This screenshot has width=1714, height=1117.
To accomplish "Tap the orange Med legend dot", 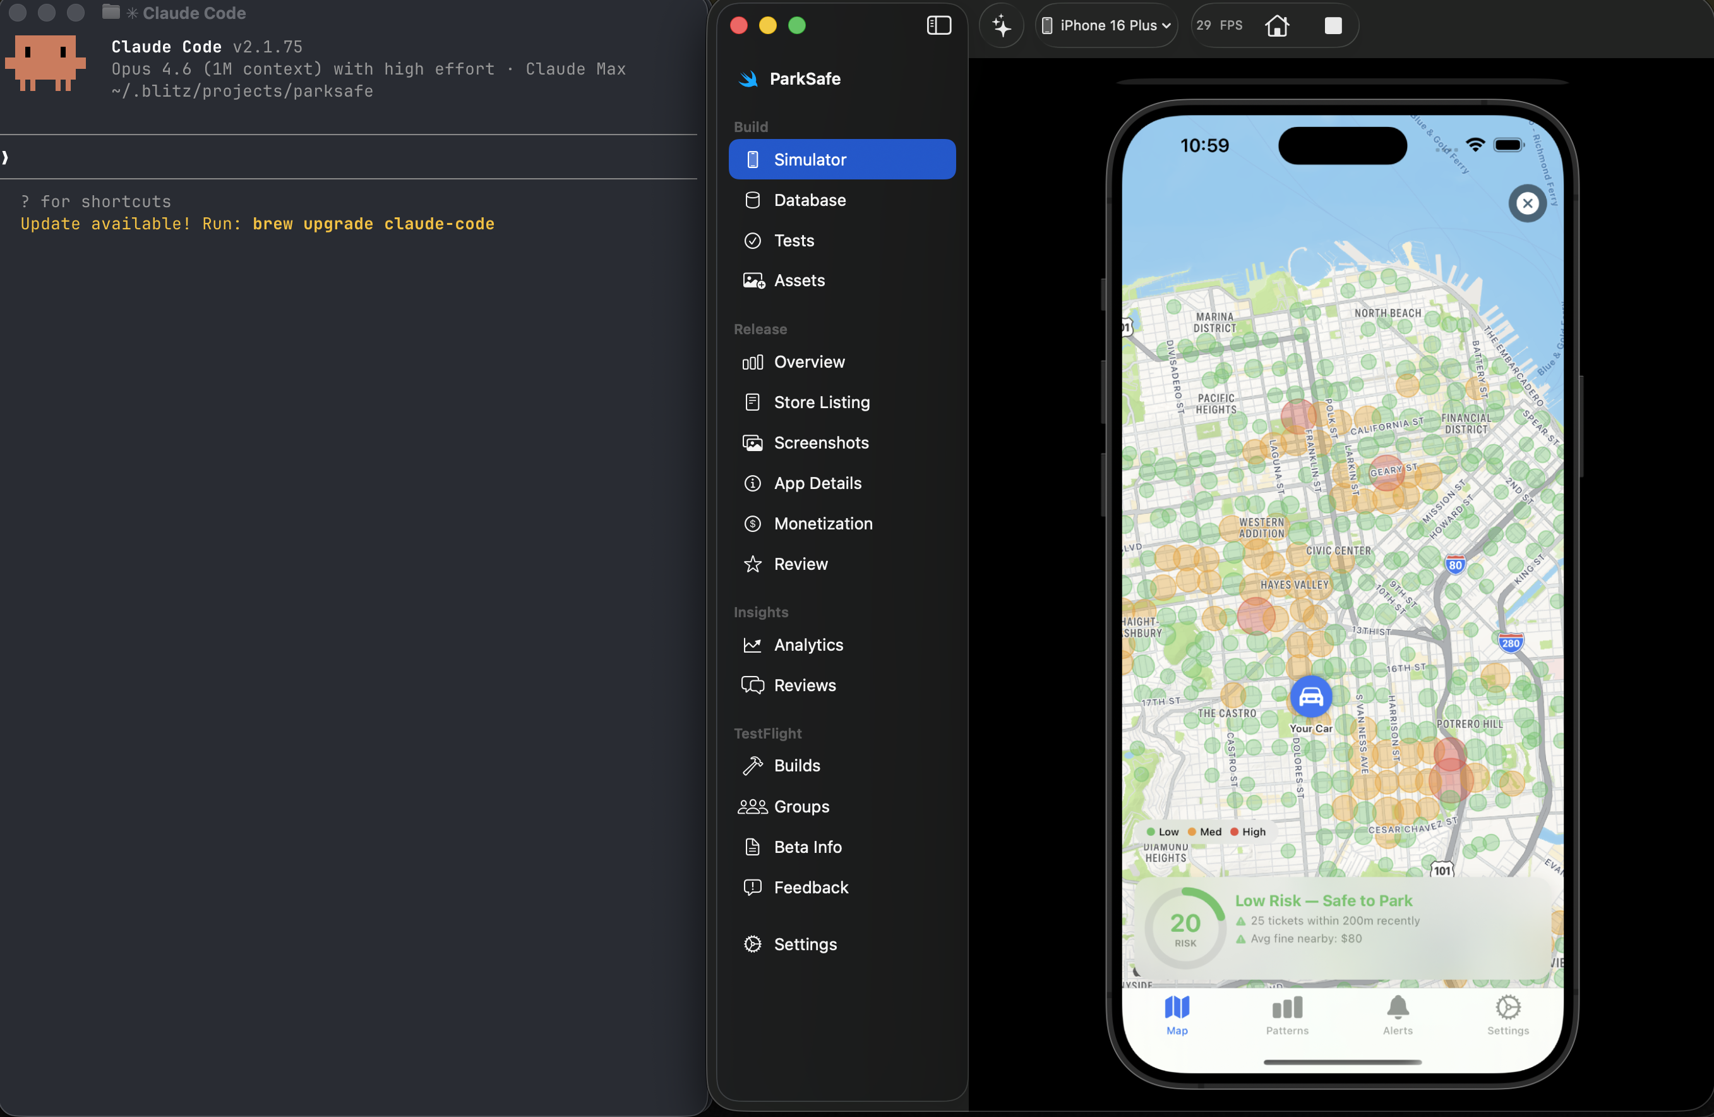I will [x=1191, y=831].
